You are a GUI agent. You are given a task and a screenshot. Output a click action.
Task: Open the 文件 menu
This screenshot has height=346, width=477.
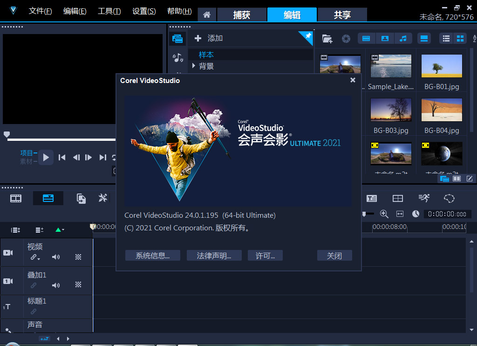pos(40,11)
